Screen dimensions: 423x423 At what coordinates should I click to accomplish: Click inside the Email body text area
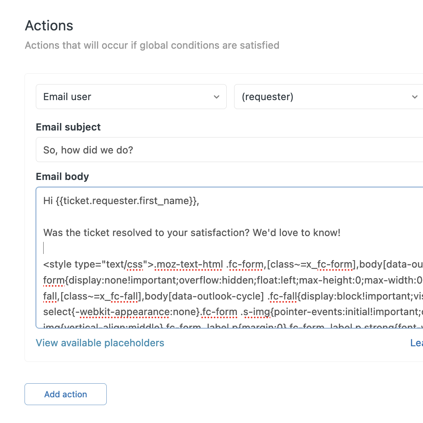(229, 257)
